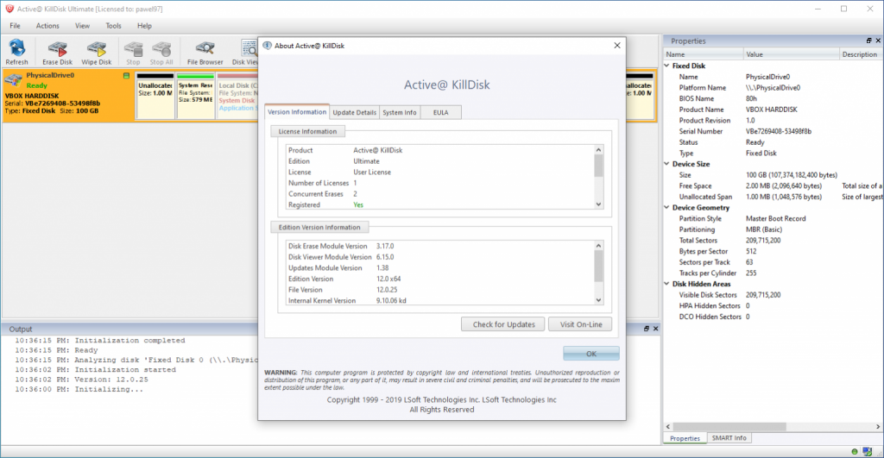
Task: Select the Serial Number property row
Action: click(x=773, y=131)
